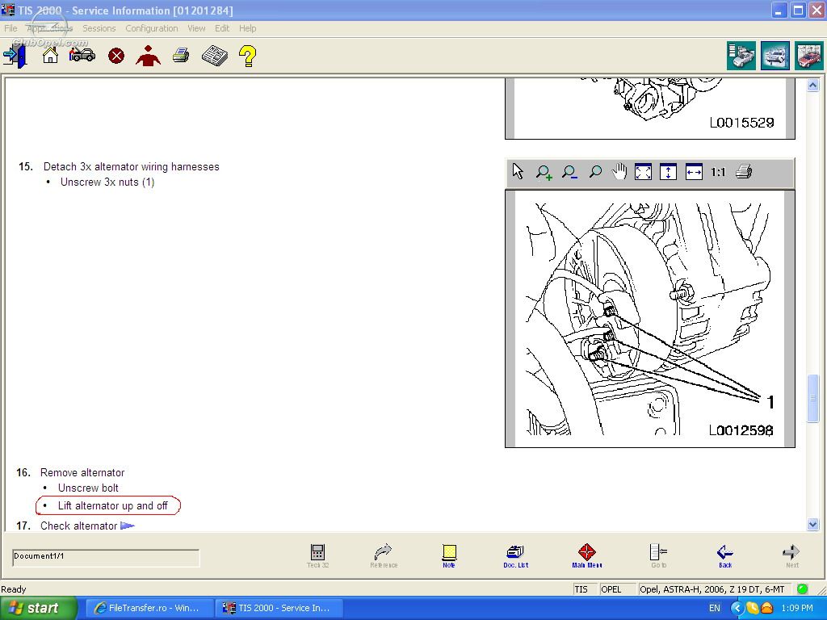Click the Go to button
Screen dimensions: 827x620
(x=658, y=555)
